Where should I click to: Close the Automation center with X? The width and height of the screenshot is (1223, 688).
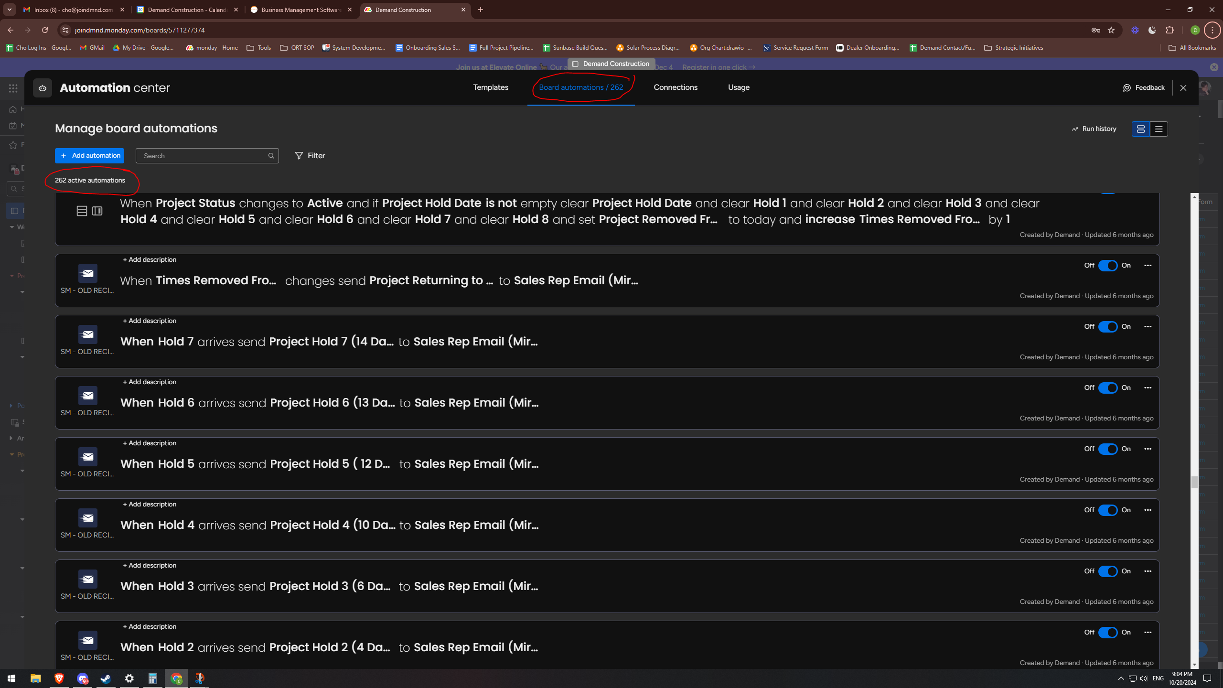pyautogui.click(x=1183, y=88)
